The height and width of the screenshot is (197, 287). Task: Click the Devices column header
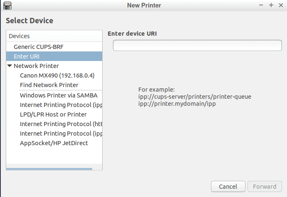54,36
